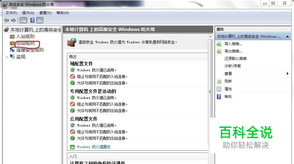294x164 pixels.
Task: Expand 查看 submenu arrow
Action: pyautogui.click(x=288, y=74)
